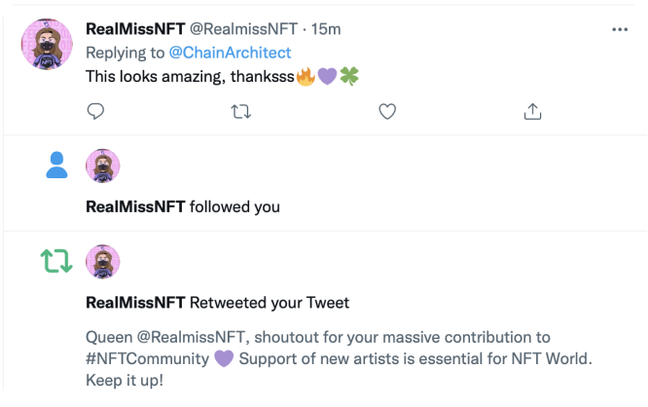The width and height of the screenshot is (648, 407).
Task: Click RealMissNFT's name in 'followed you' notification
Action: 135,206
